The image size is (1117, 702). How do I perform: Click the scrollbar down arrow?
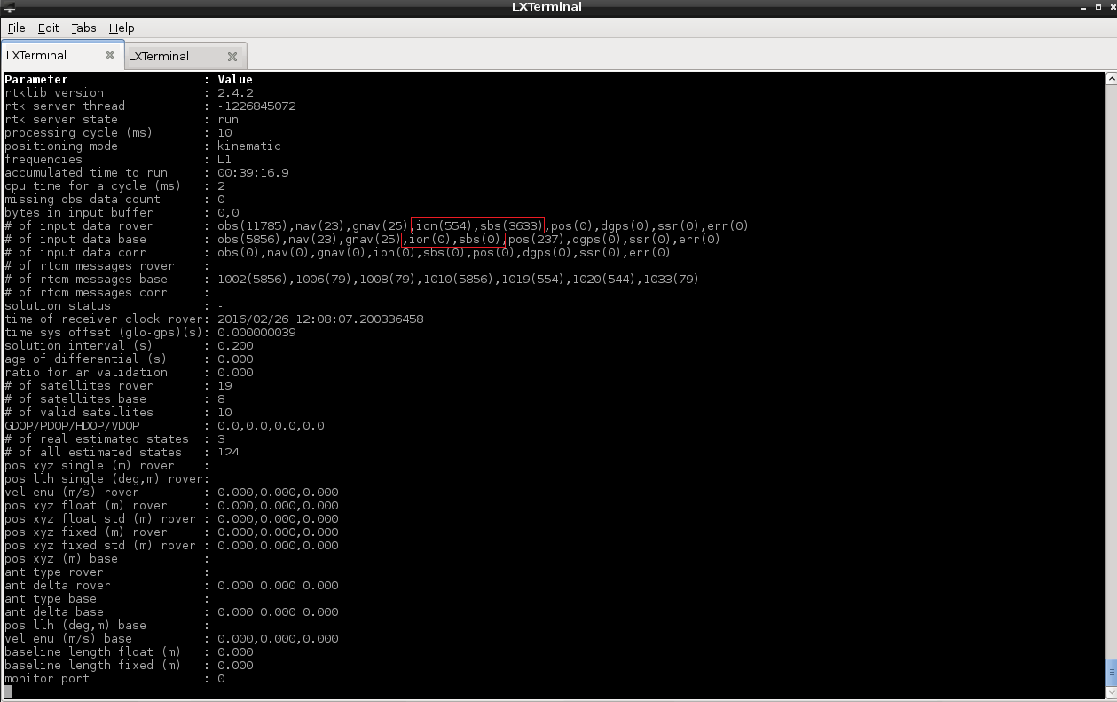(1111, 694)
